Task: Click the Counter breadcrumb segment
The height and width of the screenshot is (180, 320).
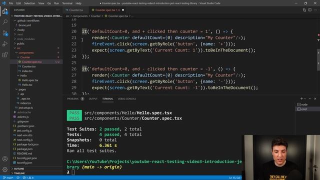Action: click(95, 16)
